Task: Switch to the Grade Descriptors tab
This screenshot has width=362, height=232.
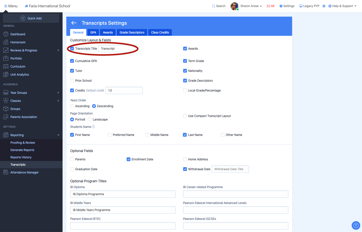Action: tap(132, 33)
